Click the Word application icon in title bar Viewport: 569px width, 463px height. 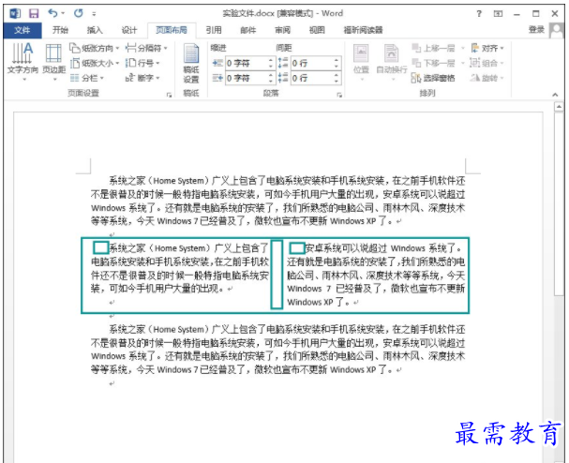15,13
